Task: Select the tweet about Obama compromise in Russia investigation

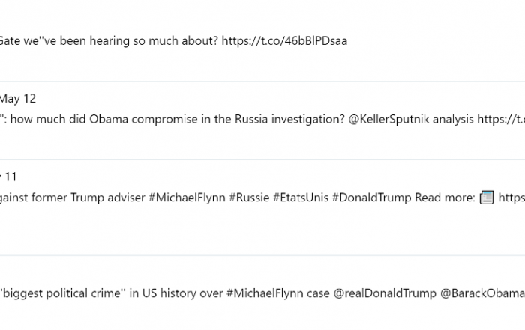Action: click(262, 120)
